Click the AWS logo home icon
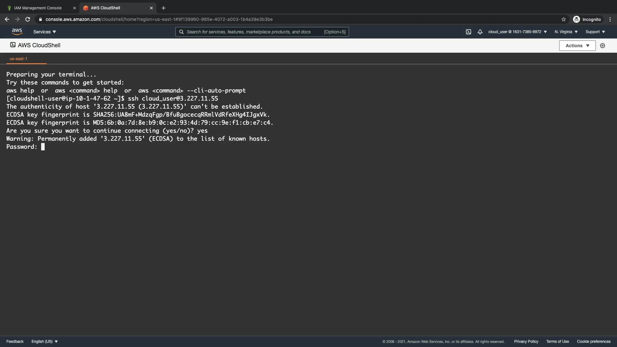Image resolution: width=617 pixels, height=347 pixels. pyautogui.click(x=17, y=31)
